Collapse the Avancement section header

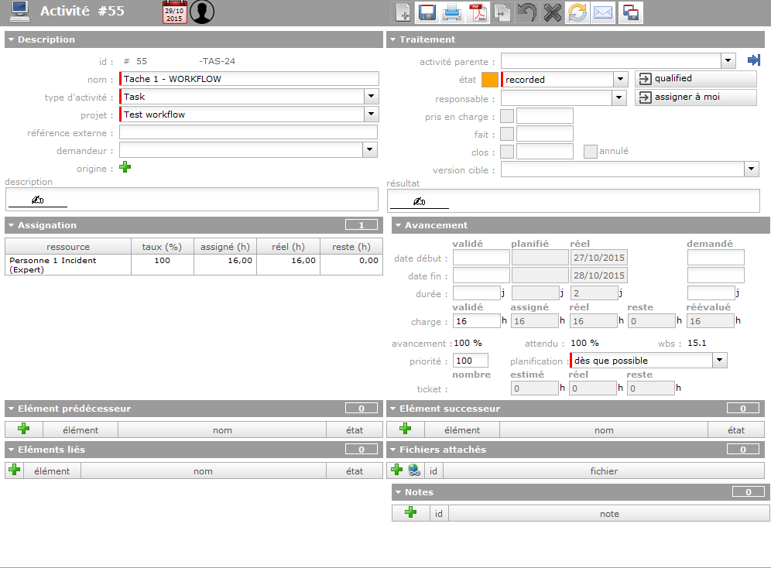click(x=397, y=225)
